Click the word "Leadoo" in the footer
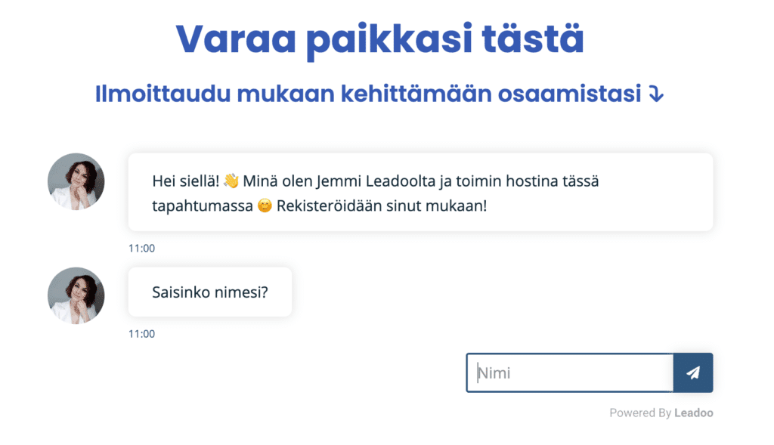774x445 pixels. point(694,413)
